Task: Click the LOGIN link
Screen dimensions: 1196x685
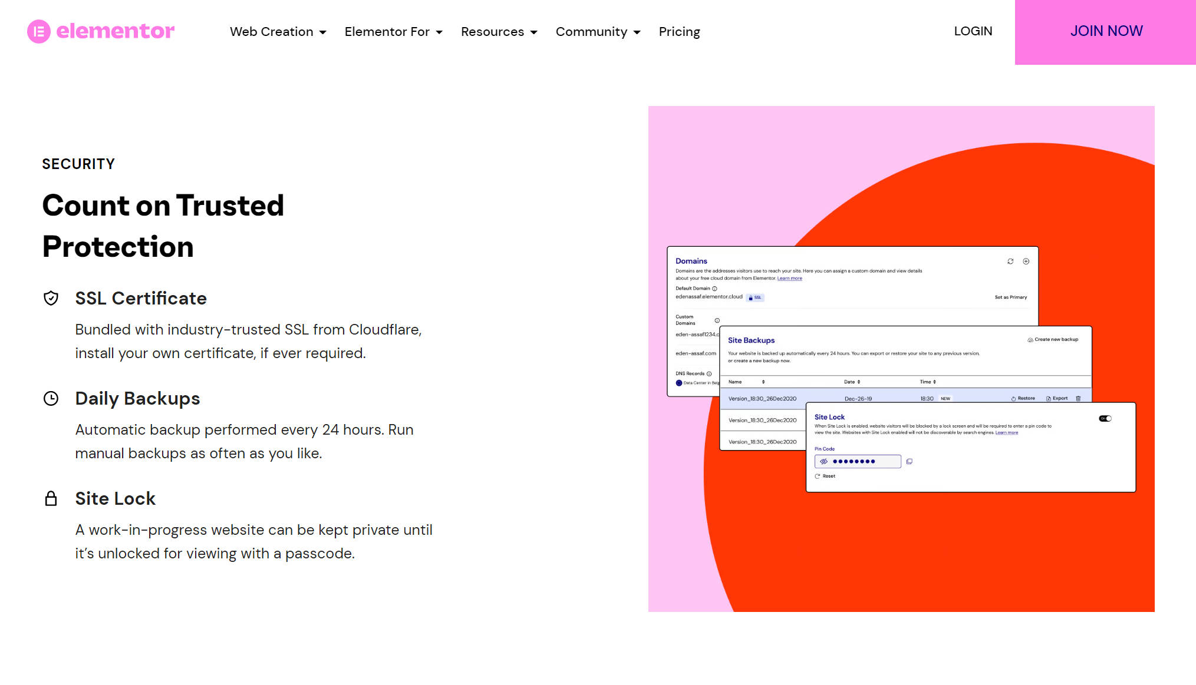Action: click(973, 31)
